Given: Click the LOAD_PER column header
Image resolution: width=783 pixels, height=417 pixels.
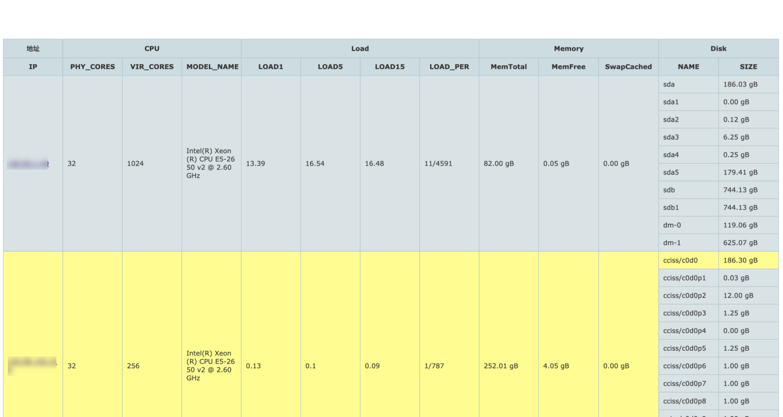Looking at the screenshot, I should 449,67.
